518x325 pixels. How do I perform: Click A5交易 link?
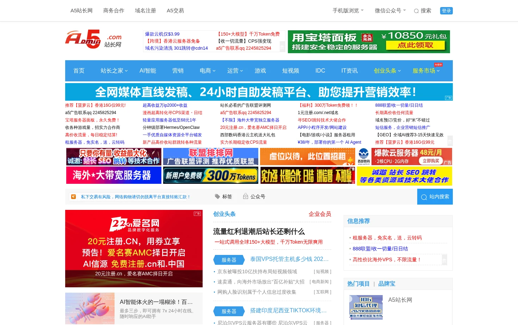175,11
